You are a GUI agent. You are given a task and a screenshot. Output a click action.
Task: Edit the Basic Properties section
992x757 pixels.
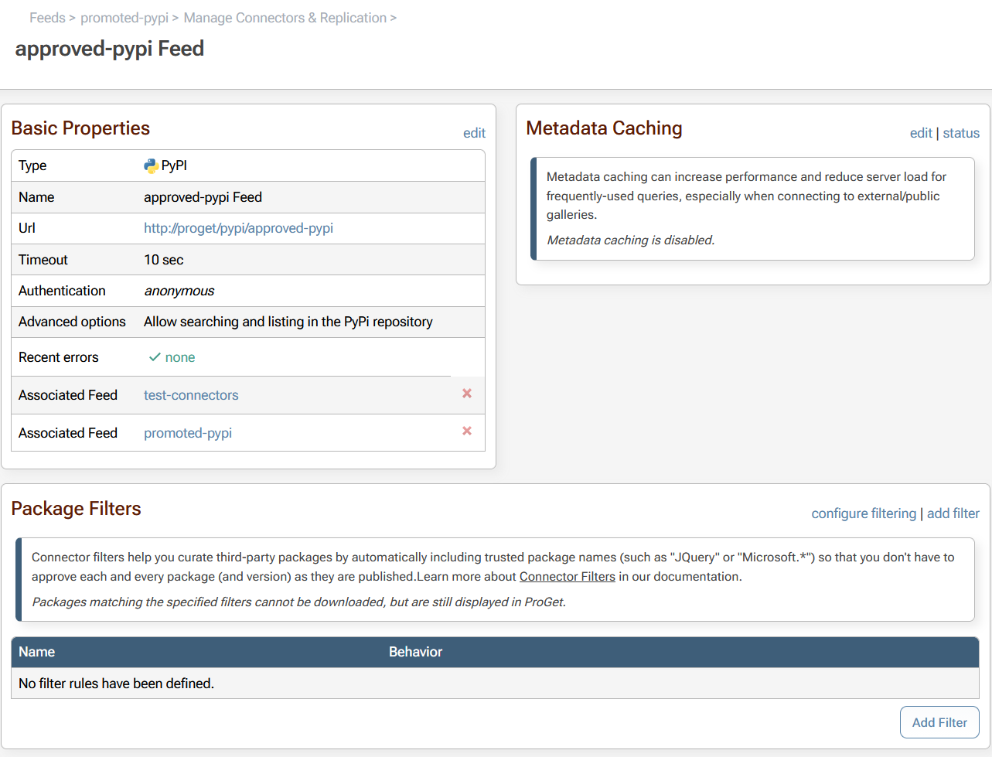[x=474, y=133]
